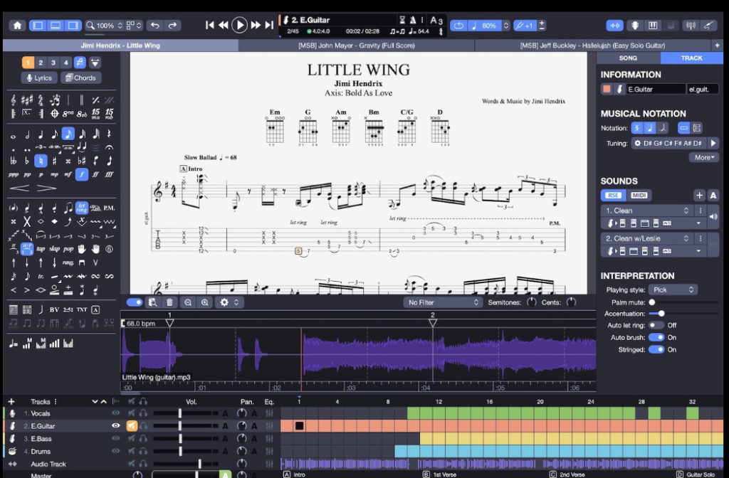This screenshot has height=478, width=729.
Task: Toggle the Auto let ring switch
Action: pyautogui.click(x=656, y=325)
